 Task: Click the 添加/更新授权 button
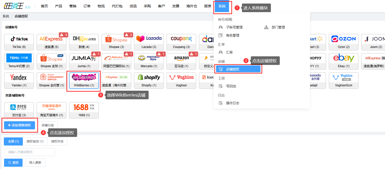pyautogui.click(x=20, y=125)
